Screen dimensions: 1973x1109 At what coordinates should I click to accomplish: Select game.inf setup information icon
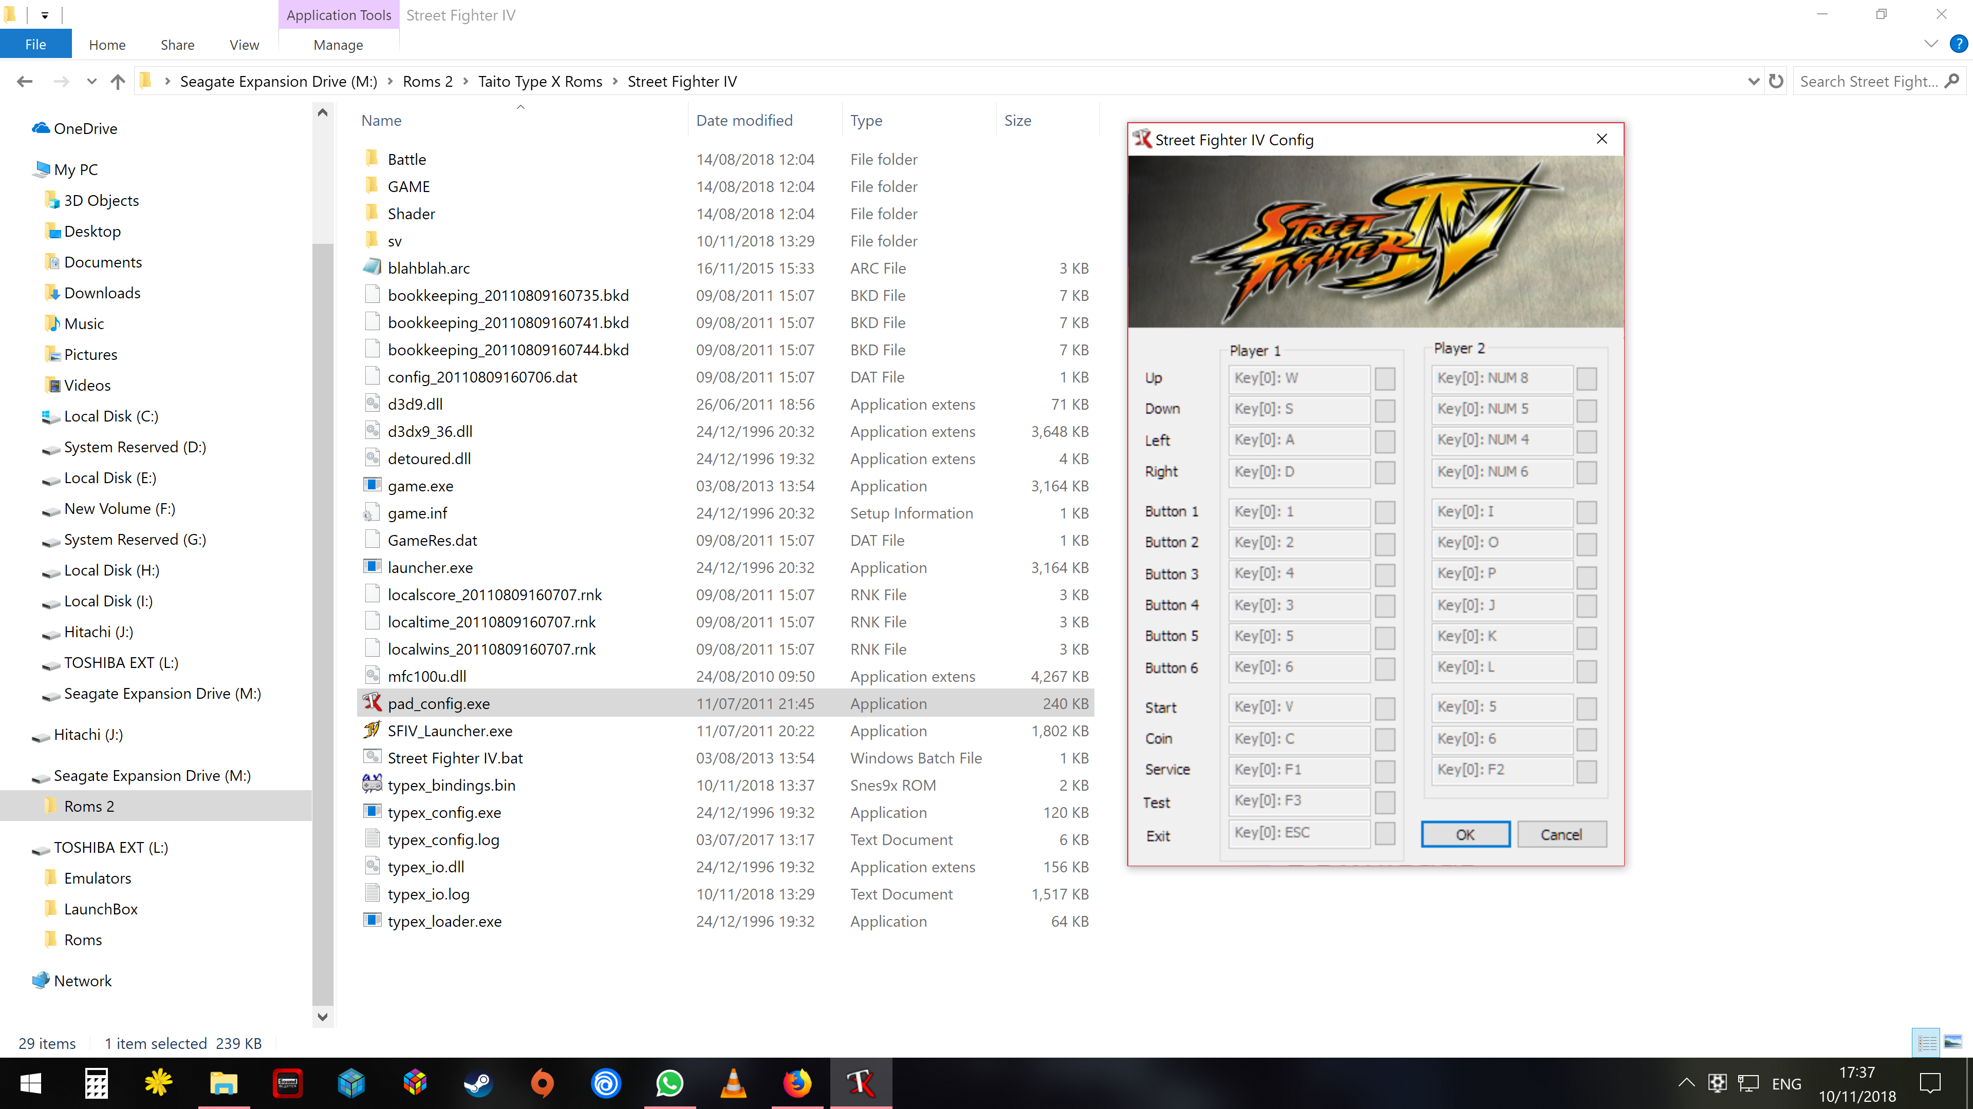(372, 512)
